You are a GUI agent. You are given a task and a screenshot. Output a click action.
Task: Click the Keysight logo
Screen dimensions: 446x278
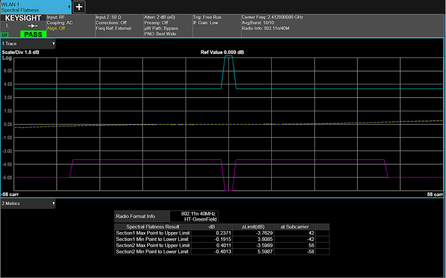pos(23,18)
